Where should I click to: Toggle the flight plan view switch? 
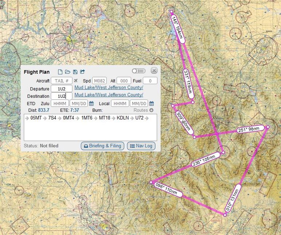(x=138, y=71)
